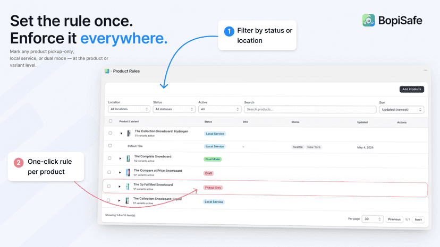The image size is (440, 247).
Task: Click Local Service badge on Liquid row
Action: tap(214, 202)
